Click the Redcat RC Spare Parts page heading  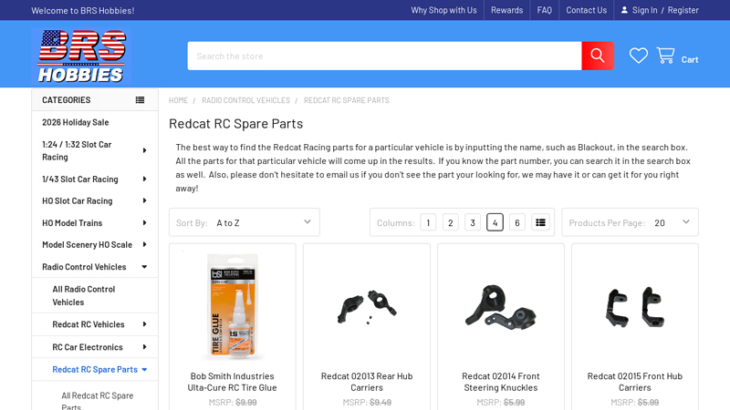(235, 124)
